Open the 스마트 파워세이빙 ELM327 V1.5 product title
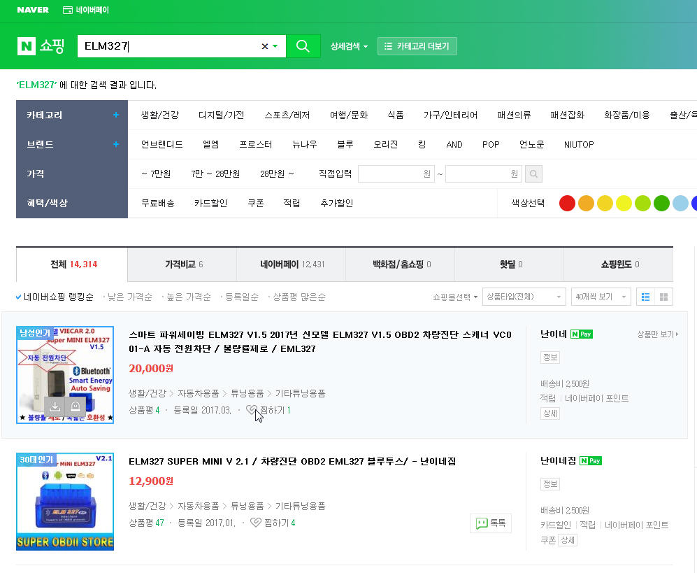 [320, 341]
